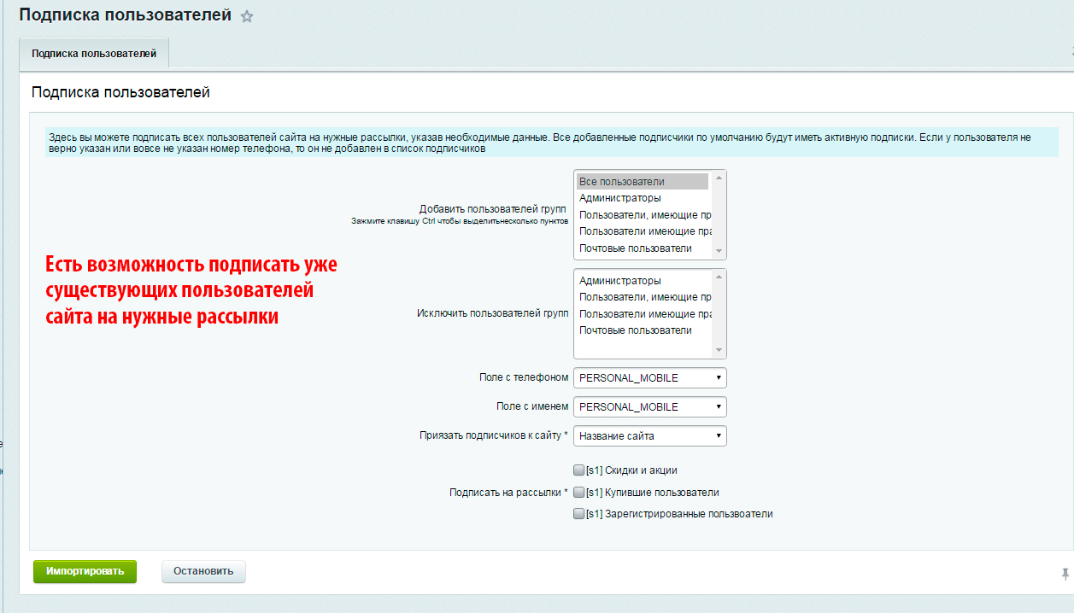Screen dimensions: 1074x613
Task: Switch to the 'Подписка пользователей' tab
Action: click(x=94, y=54)
